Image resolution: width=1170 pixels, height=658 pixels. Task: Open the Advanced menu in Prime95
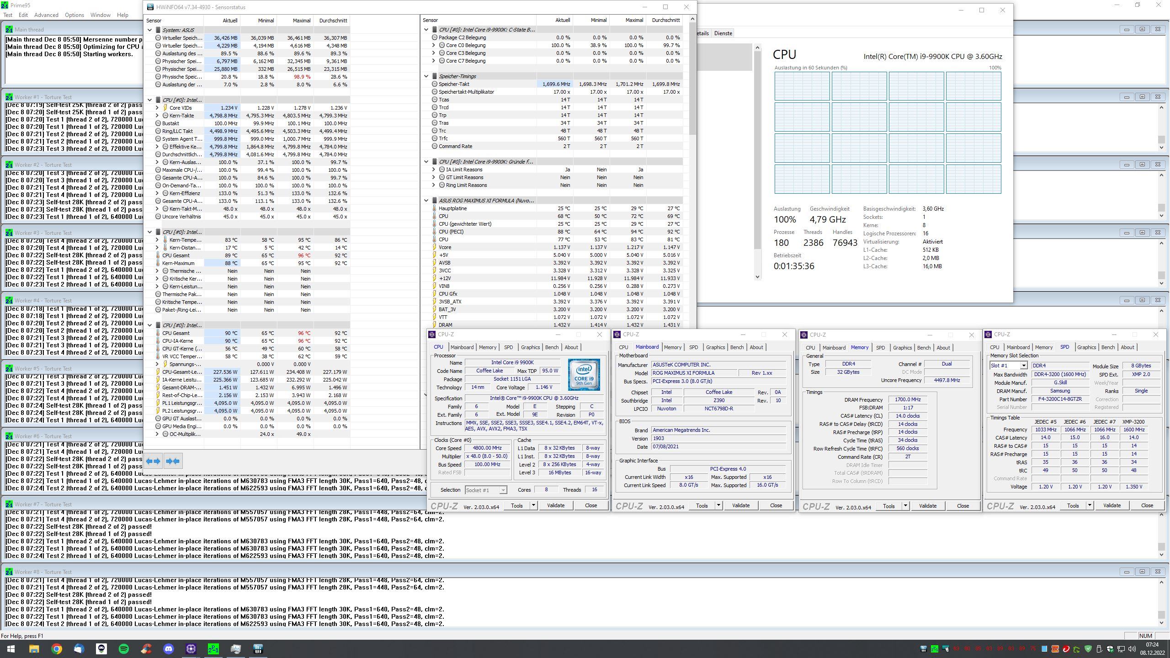point(46,15)
